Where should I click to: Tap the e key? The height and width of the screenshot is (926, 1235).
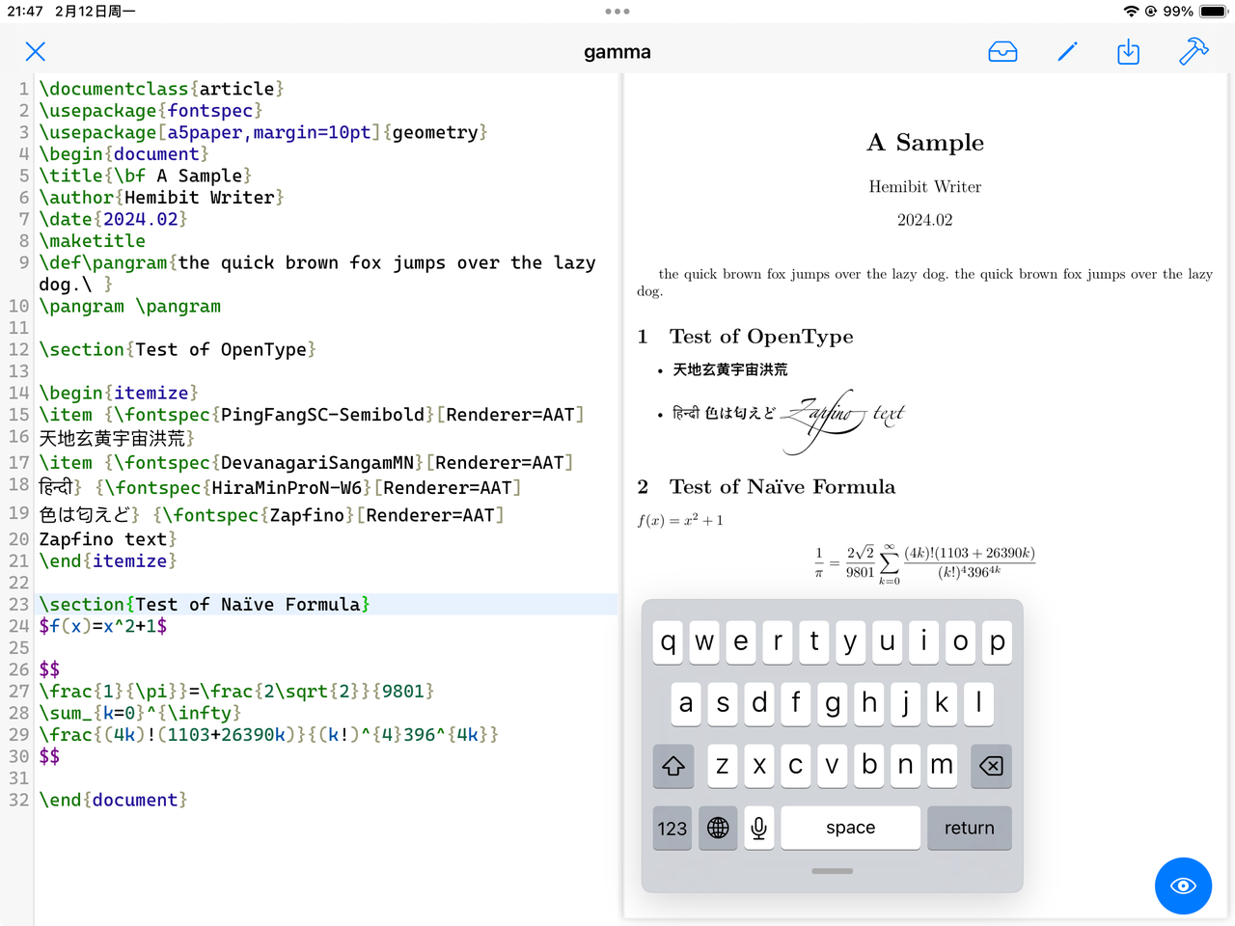point(741,641)
